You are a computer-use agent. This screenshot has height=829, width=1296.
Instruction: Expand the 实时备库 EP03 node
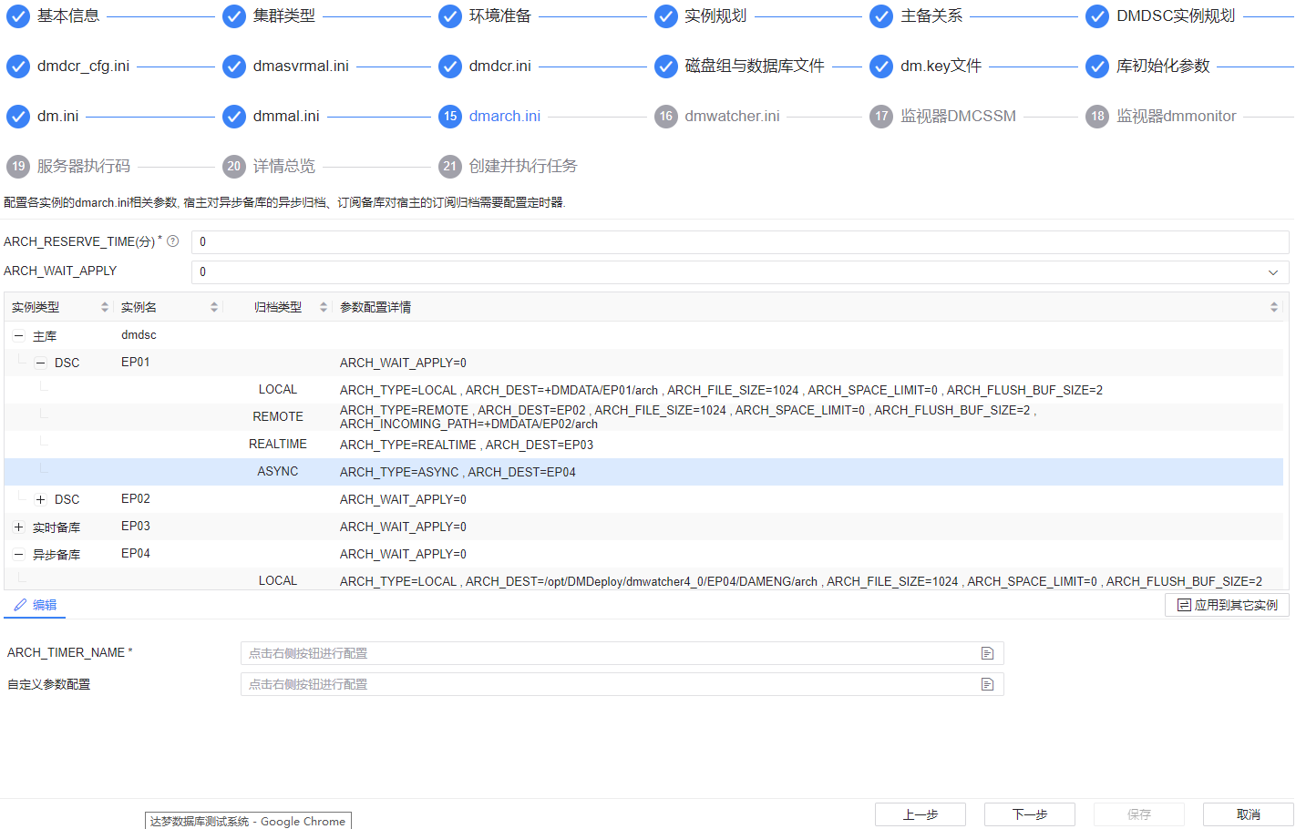(x=18, y=527)
